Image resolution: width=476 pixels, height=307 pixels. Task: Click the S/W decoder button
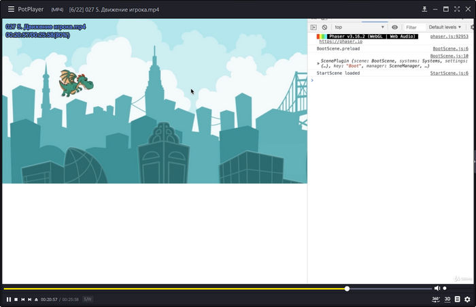pos(88,300)
